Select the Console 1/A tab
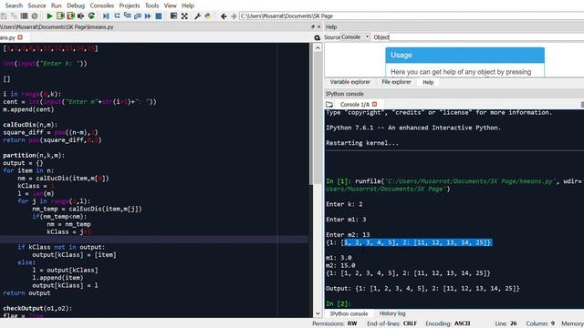This screenshot has height=328, width=584. click(x=355, y=105)
